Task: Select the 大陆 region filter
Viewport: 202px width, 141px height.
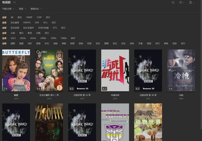Action: (13, 33)
